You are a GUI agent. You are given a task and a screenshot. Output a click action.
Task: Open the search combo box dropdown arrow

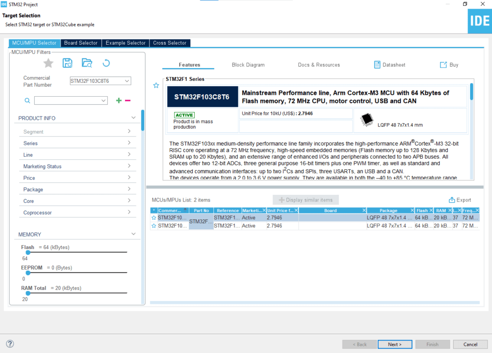tap(104, 101)
